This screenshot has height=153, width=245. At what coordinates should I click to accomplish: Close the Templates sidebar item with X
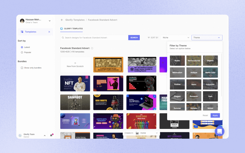click(49, 32)
